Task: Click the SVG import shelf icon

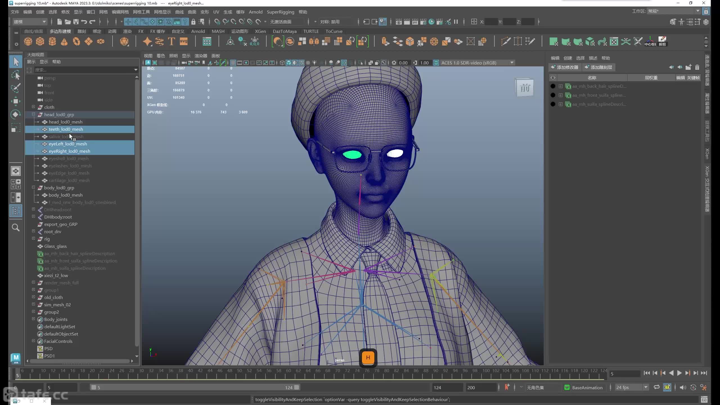Action: click(x=183, y=42)
